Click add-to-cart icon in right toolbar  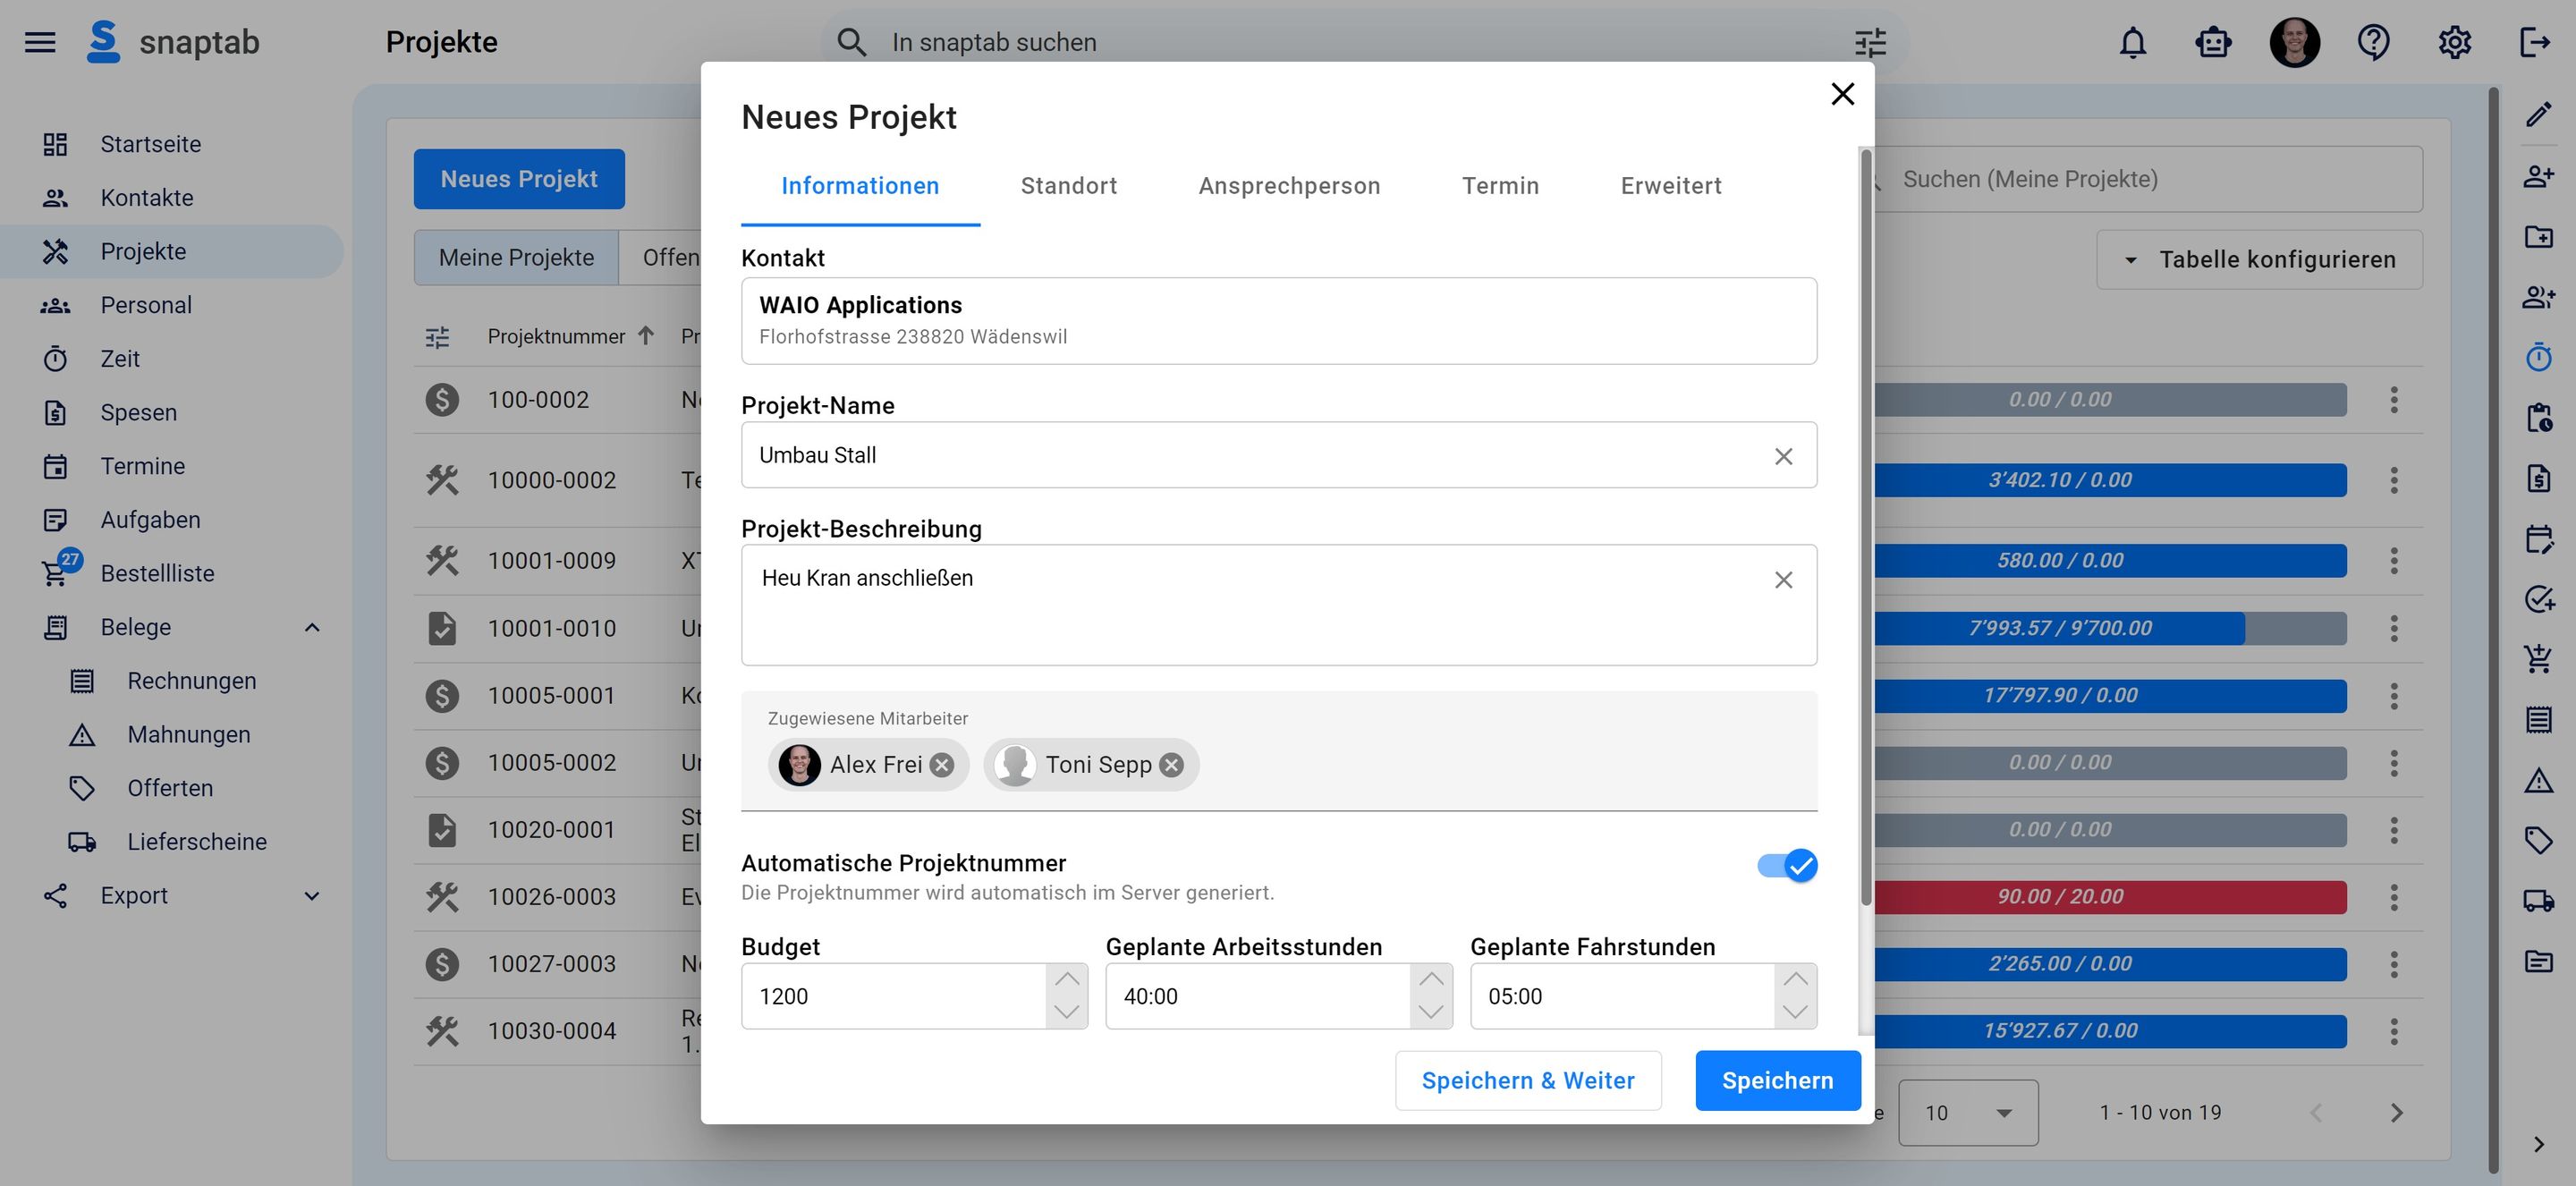[2538, 659]
